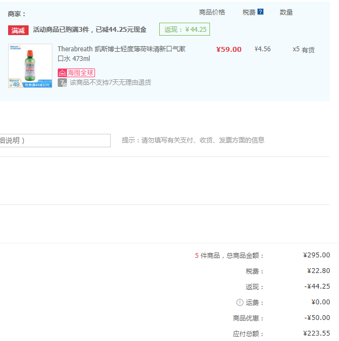Viewport: 339px width, 341px height.
Task: Click the total goods amount ¥295.00
Action: 316,255
